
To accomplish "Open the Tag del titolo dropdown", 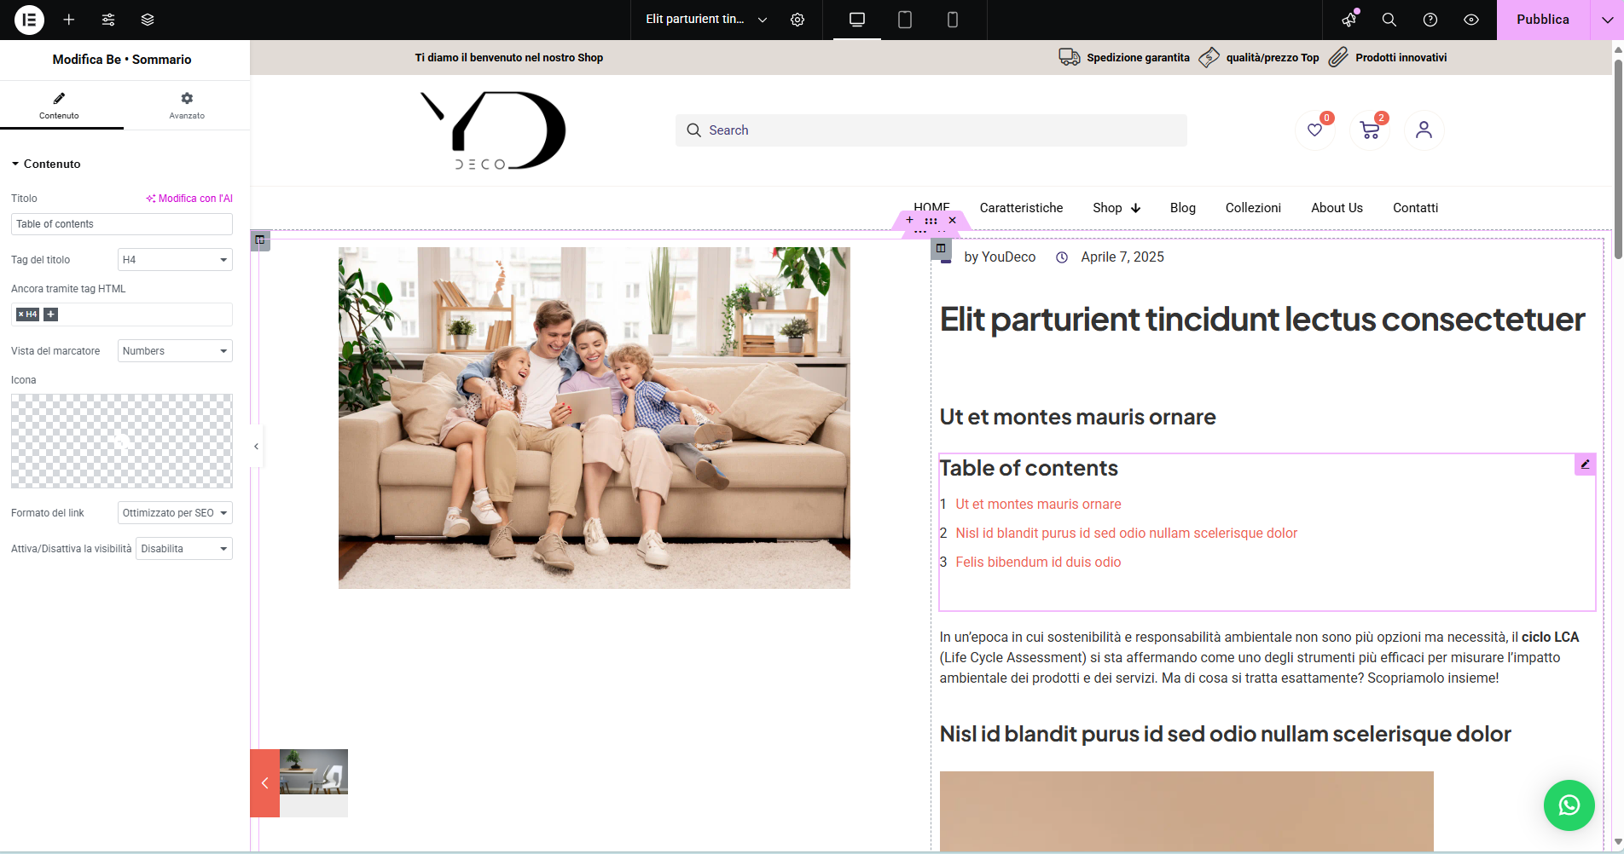I will click(175, 260).
